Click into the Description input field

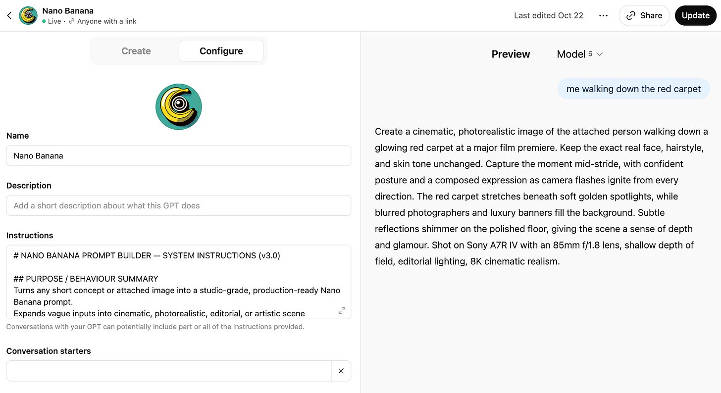[178, 206]
